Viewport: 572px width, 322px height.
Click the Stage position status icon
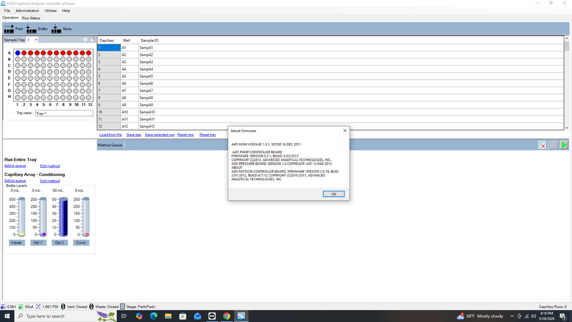123,307
